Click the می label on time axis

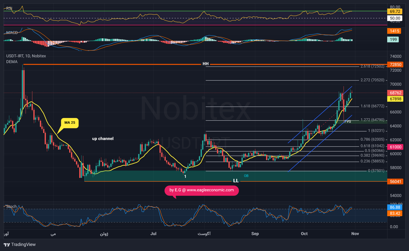coord(53,234)
